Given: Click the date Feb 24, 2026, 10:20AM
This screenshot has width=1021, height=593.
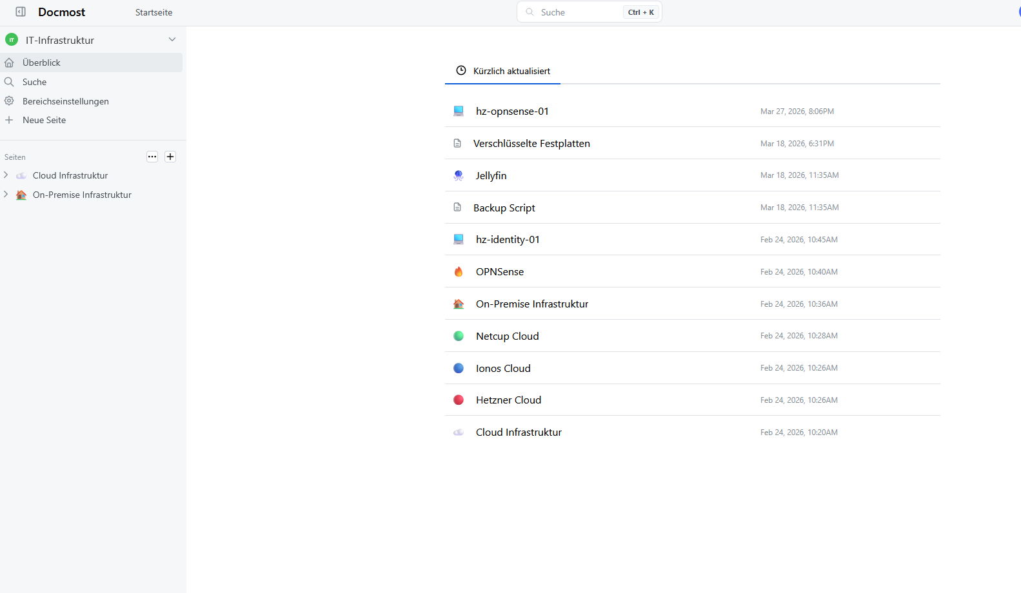Looking at the screenshot, I should [x=799, y=433].
